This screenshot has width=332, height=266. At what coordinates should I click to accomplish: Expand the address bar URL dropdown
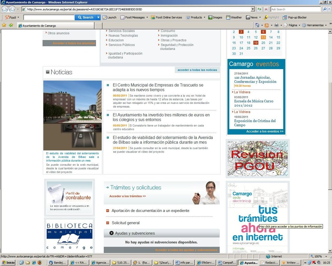[253, 9]
